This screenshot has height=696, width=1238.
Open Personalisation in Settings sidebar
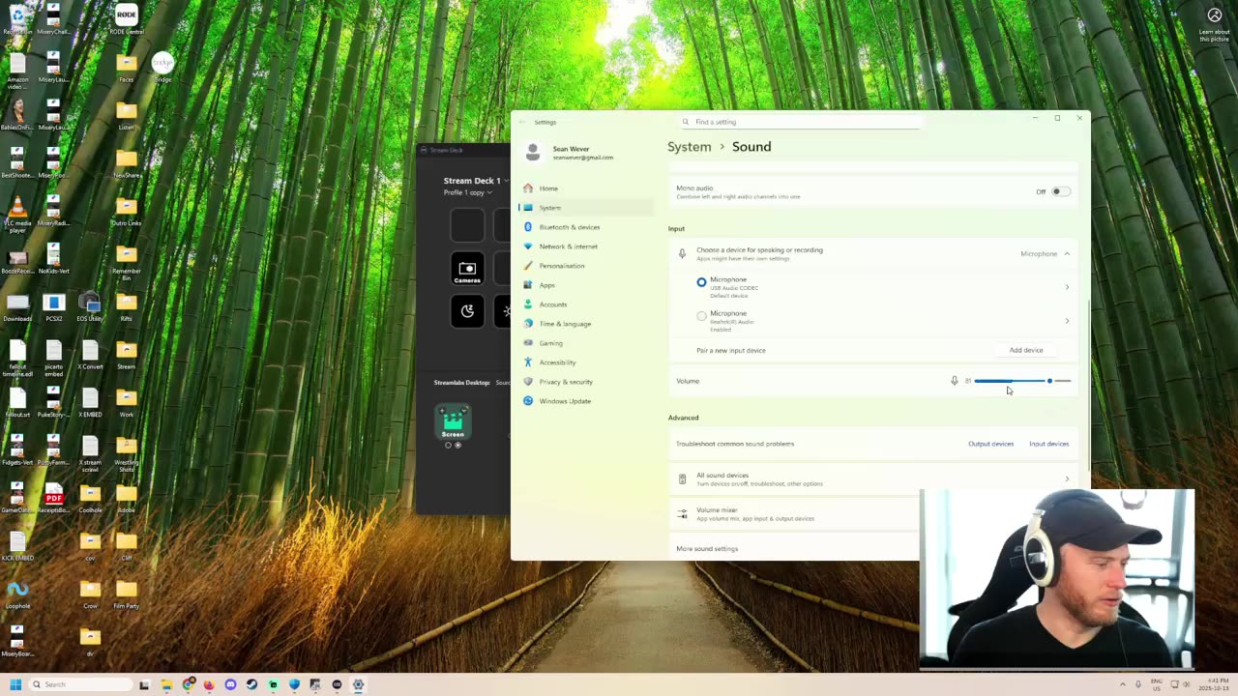pyautogui.click(x=586, y=266)
